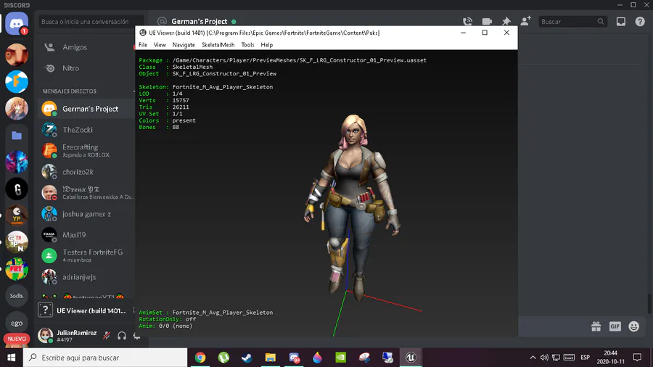Open the Nitro page
The image size is (653, 367).
[x=86, y=68]
